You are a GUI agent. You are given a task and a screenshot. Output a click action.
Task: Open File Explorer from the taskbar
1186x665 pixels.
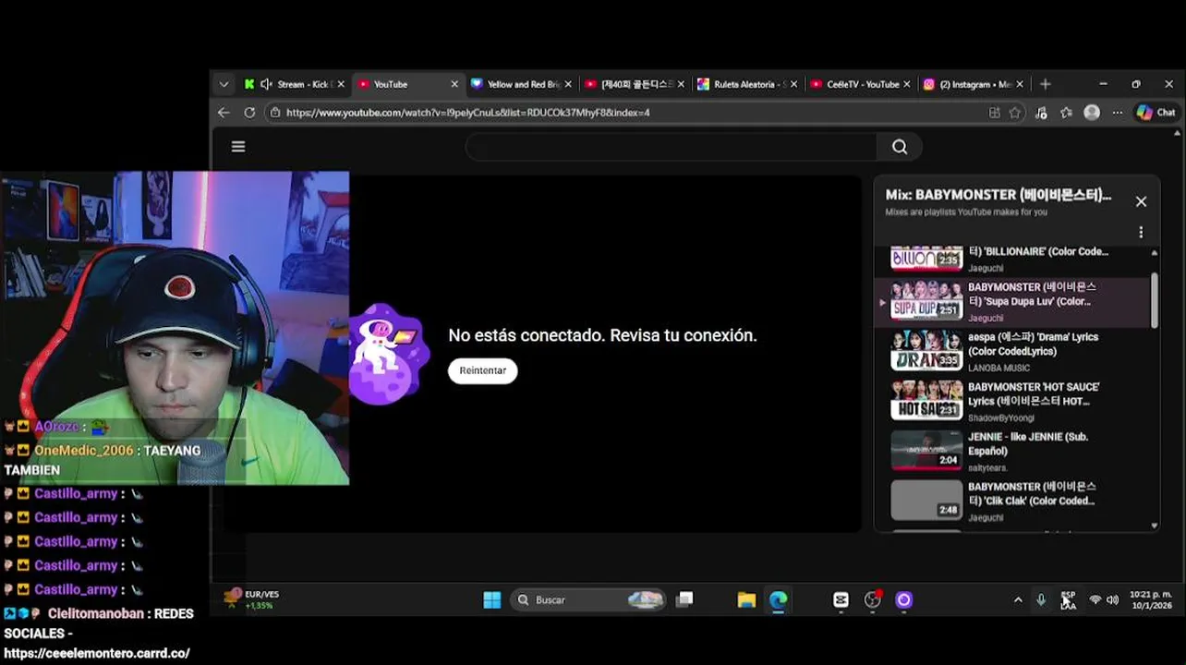pyautogui.click(x=746, y=600)
